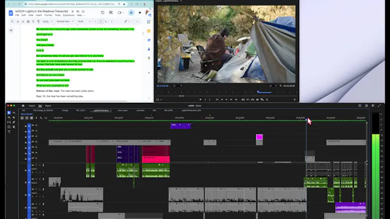This screenshot has height=219, width=390.
Task: Switch to Premiere Export workspace tab
Action: [x=48, y=106]
